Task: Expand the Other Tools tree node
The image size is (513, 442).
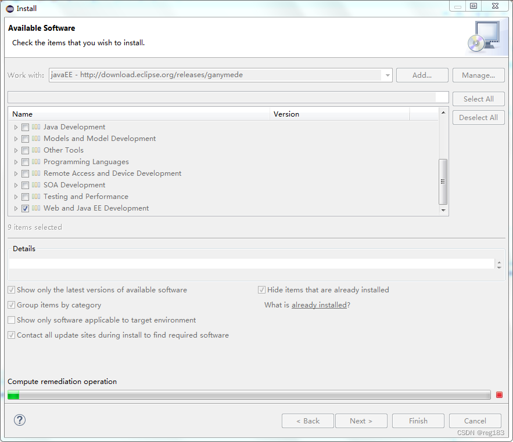Action: [x=16, y=150]
